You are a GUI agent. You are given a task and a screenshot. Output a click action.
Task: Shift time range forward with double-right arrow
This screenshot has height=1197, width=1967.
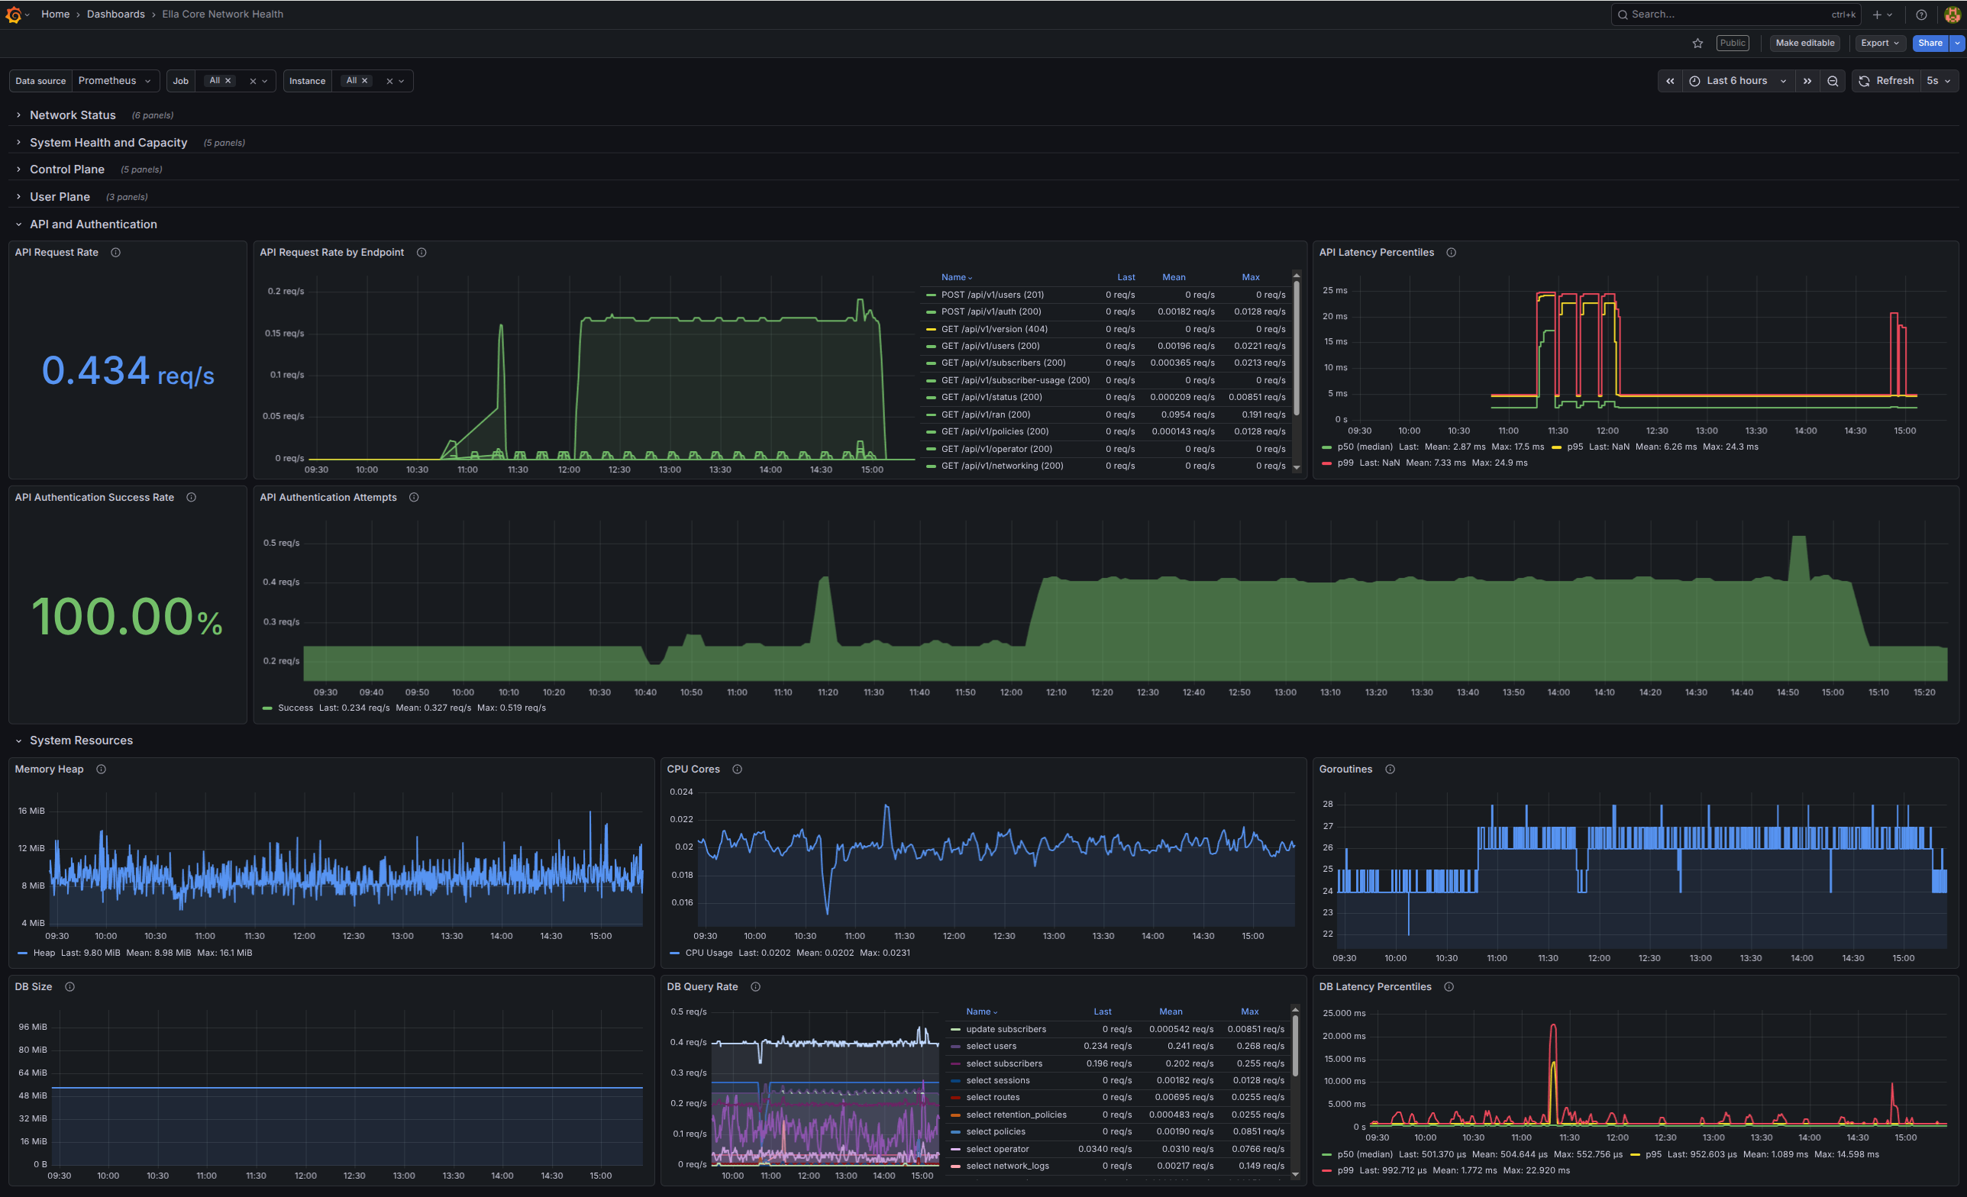pos(1807,81)
